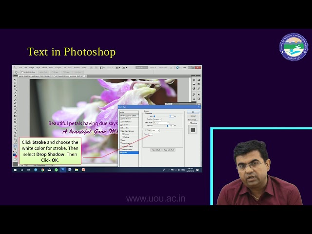Select the Quick Selection tool
Screen dimensions: 312x234
tap(15, 90)
